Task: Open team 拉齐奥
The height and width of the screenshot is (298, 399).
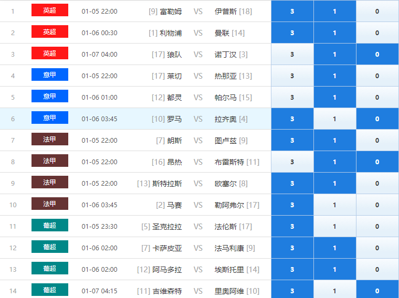Action: [225, 119]
